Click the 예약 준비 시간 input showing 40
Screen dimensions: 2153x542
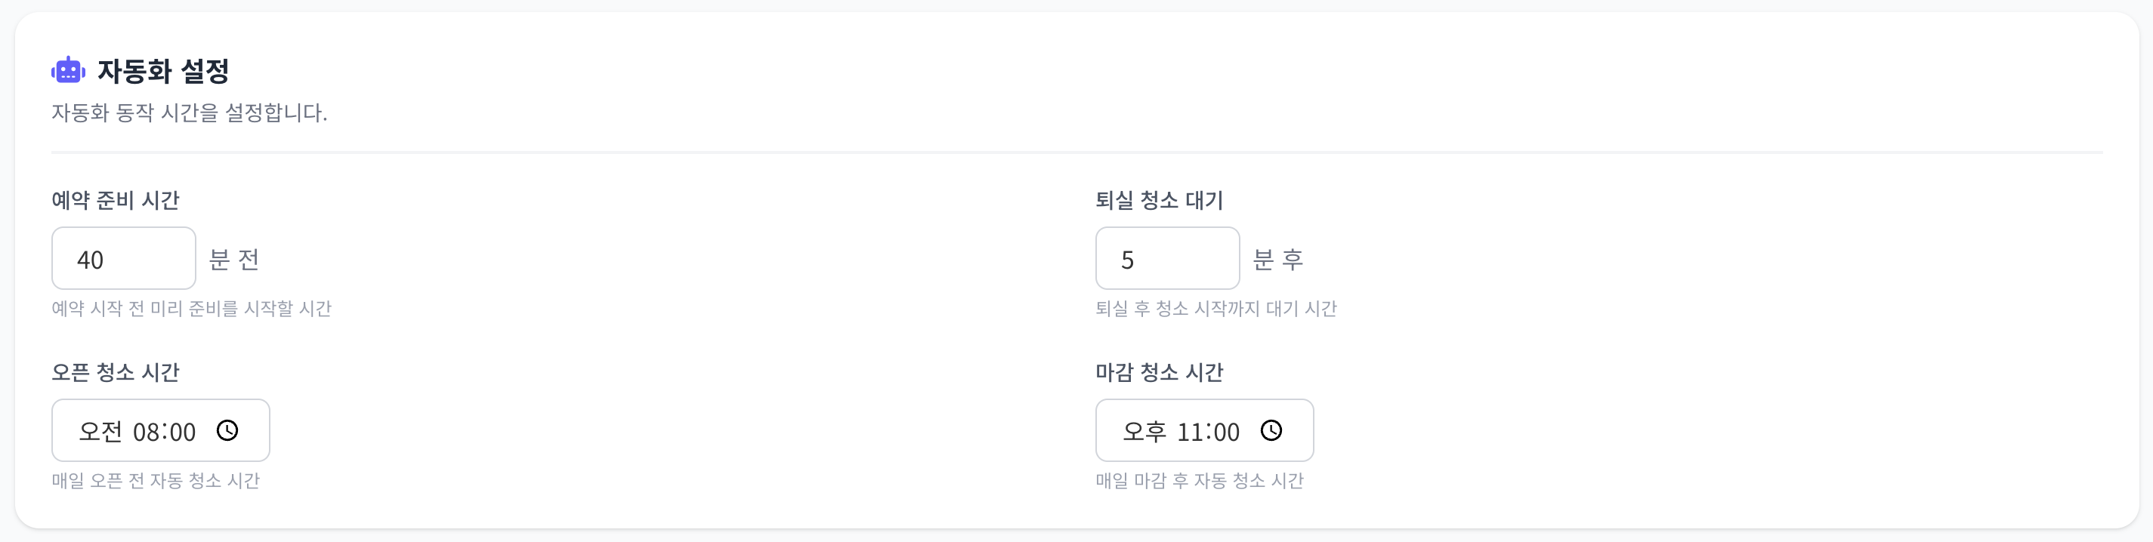123,258
